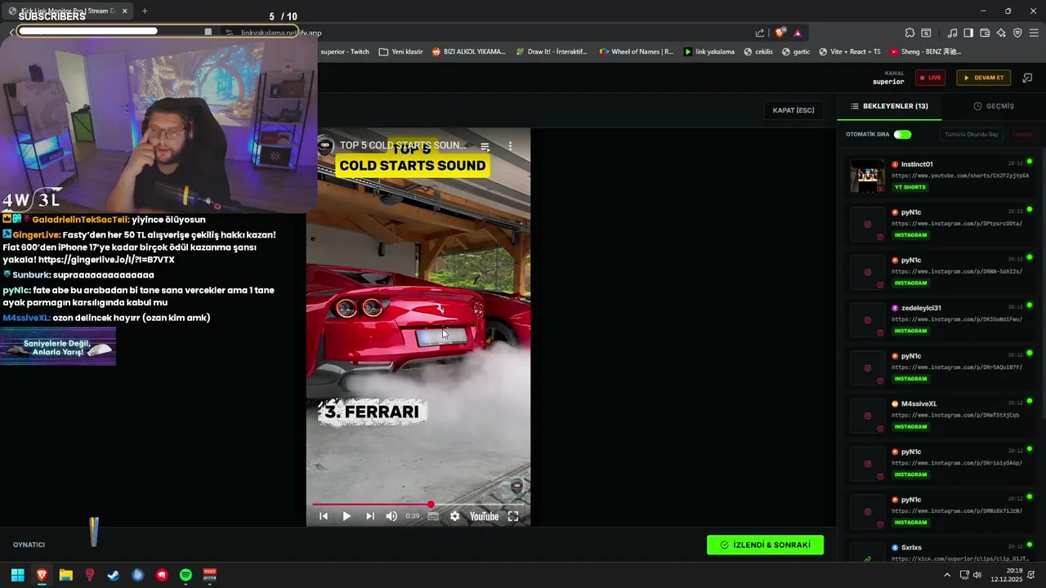Click the YT SHORTS tag
Screen dimensions: 1046x588
pos(910,187)
